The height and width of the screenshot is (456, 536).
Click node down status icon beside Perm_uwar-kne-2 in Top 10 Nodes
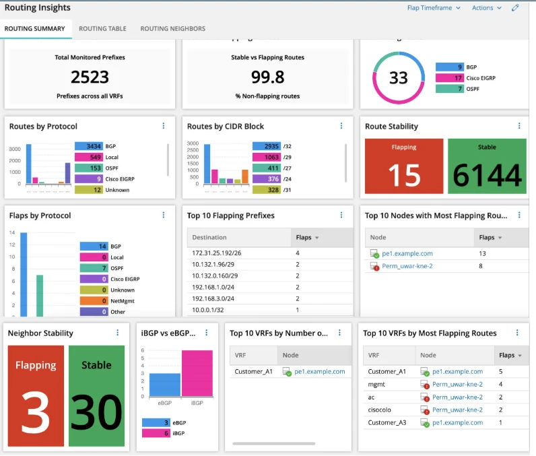tap(374, 266)
